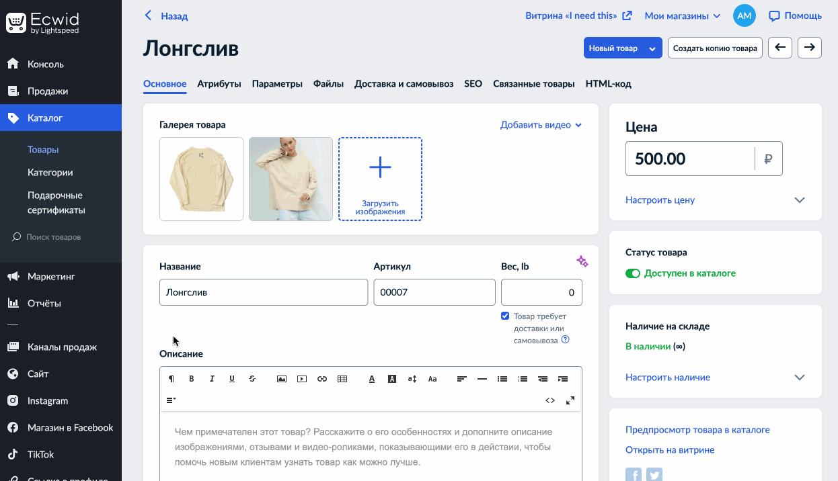Share product on Facebook icon
This screenshot has height=481, width=838.
pyautogui.click(x=634, y=474)
